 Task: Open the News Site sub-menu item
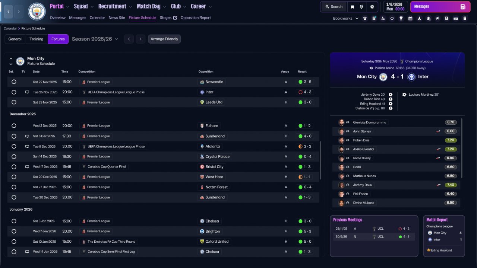[117, 17]
